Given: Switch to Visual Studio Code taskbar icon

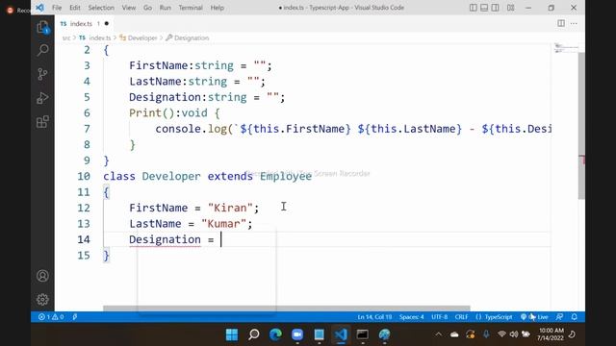Looking at the screenshot, I should coord(341,334).
